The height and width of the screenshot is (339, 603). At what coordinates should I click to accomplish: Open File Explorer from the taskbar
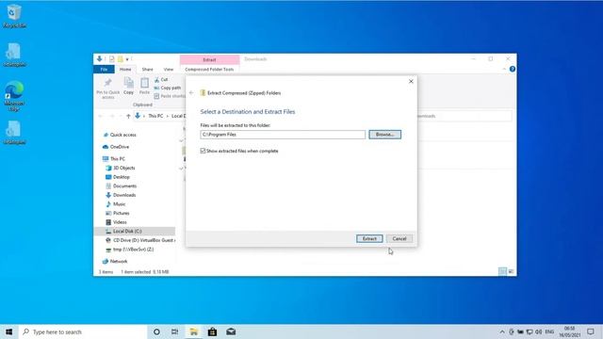tap(193, 331)
